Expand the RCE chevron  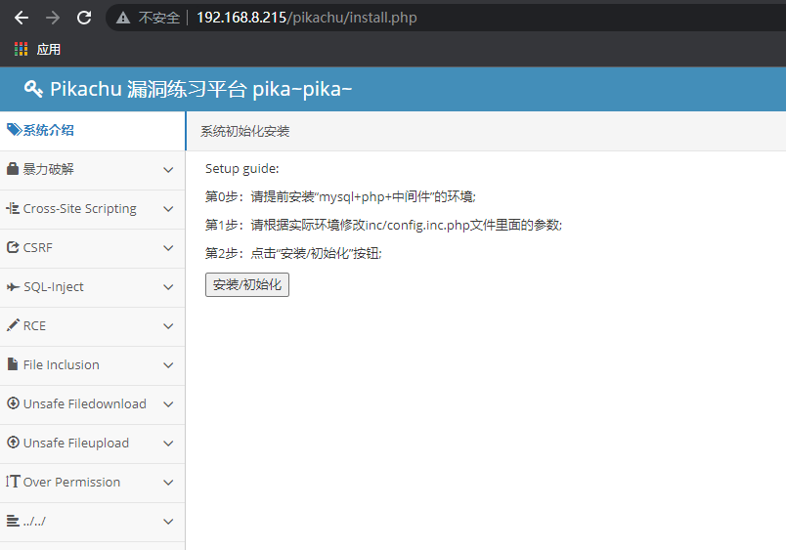pyautogui.click(x=168, y=326)
